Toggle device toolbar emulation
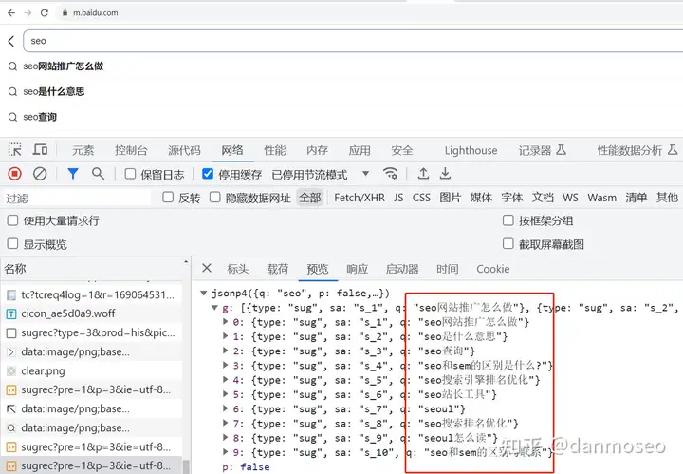Image resolution: width=683 pixels, height=474 pixels. (x=41, y=150)
